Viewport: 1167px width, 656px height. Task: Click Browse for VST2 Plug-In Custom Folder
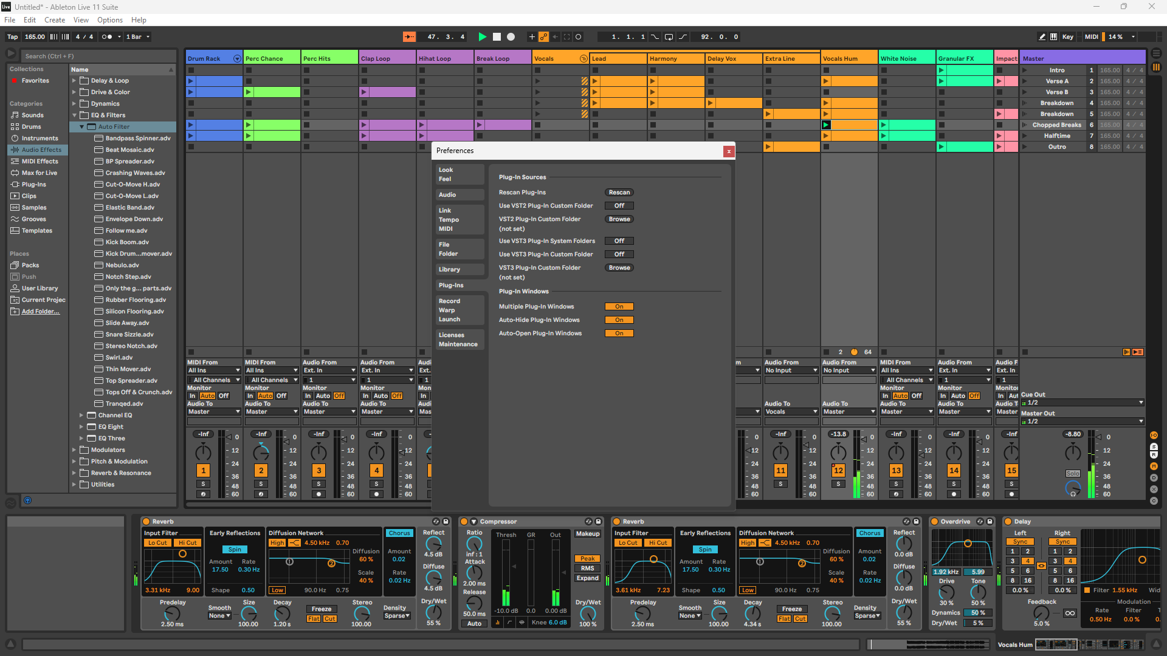[x=619, y=219]
